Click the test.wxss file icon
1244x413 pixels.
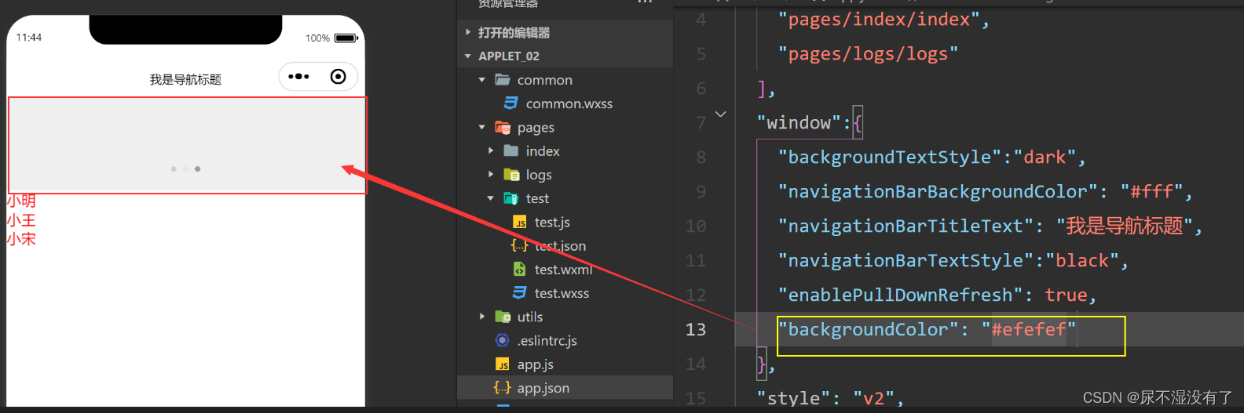(520, 292)
